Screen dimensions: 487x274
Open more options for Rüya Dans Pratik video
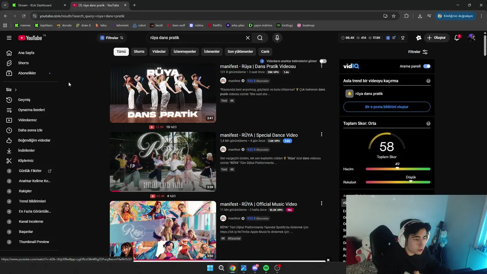pyautogui.click(x=321, y=66)
